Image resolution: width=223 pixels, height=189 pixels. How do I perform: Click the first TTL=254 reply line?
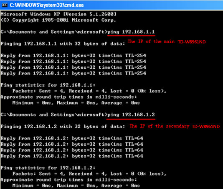[73, 55]
